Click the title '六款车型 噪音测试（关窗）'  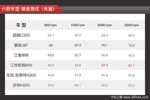pyautogui.click(x=28, y=9)
